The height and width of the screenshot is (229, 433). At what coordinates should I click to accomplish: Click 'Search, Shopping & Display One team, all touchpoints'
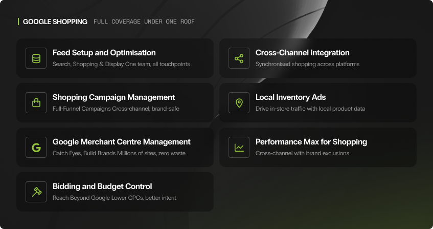[121, 64]
